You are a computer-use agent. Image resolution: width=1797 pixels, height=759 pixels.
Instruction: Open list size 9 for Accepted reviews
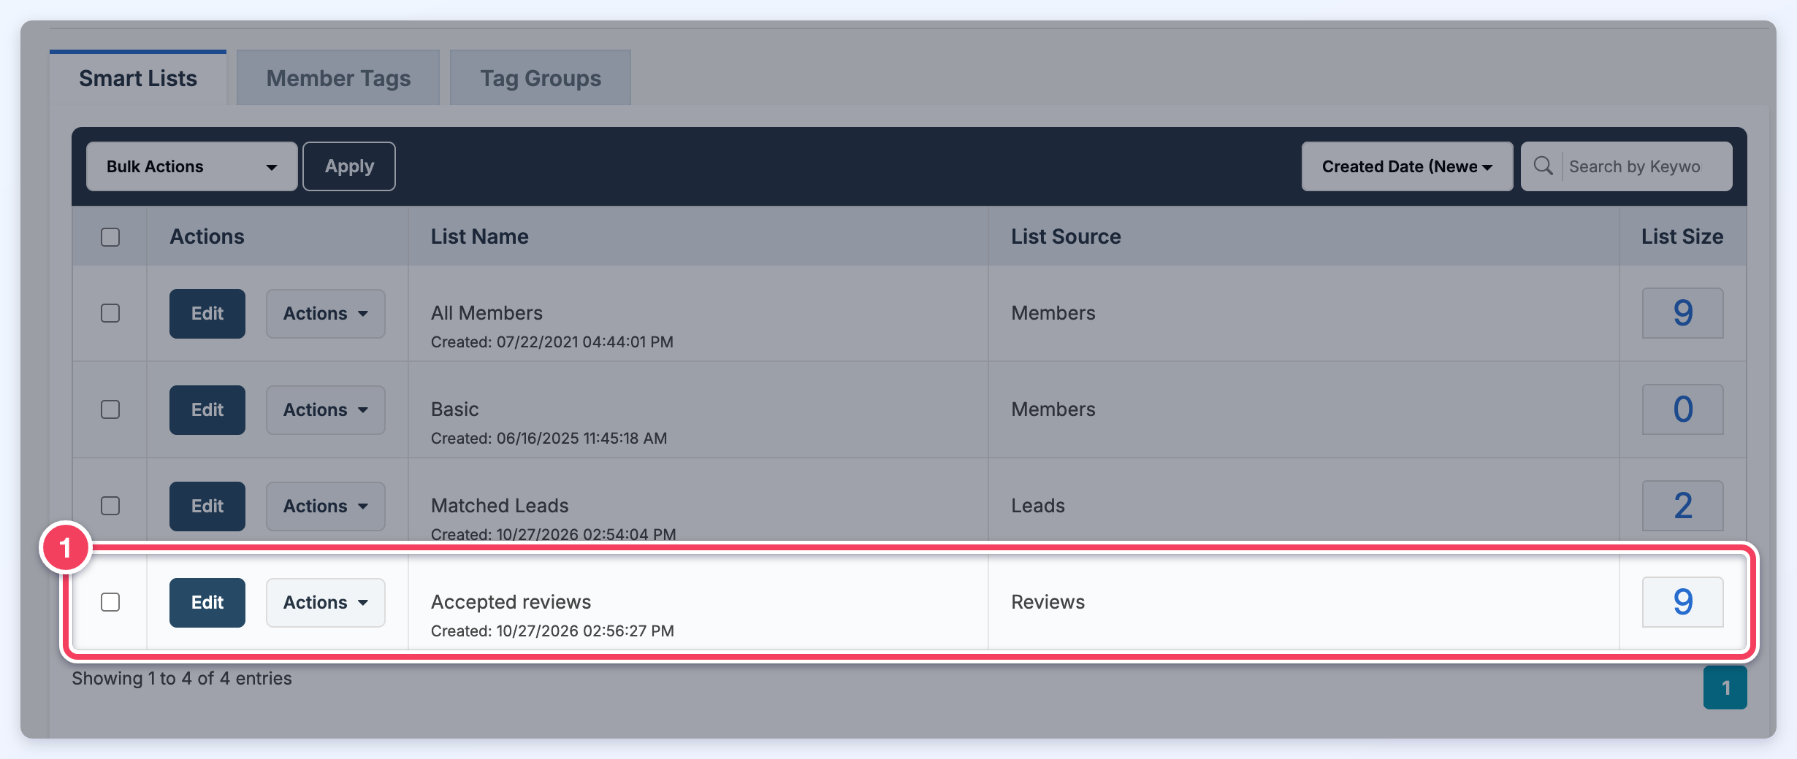[1682, 602]
